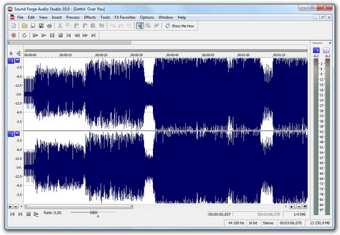This screenshot has width=340, height=235.
Task: Click the red Record button
Action: point(13,35)
